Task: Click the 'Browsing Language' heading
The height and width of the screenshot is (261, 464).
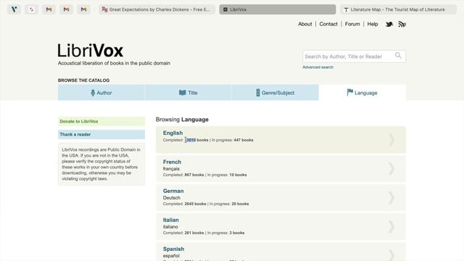Action: point(182,120)
